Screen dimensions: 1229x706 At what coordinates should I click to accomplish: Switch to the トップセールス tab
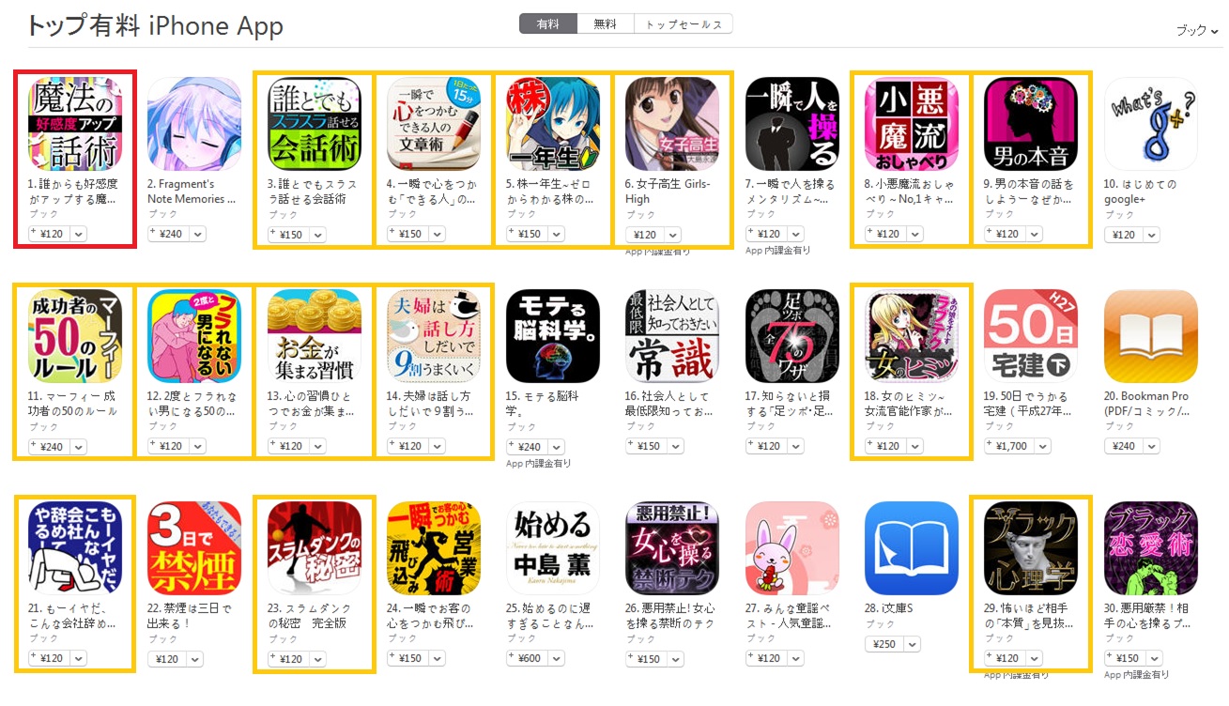[x=684, y=24]
